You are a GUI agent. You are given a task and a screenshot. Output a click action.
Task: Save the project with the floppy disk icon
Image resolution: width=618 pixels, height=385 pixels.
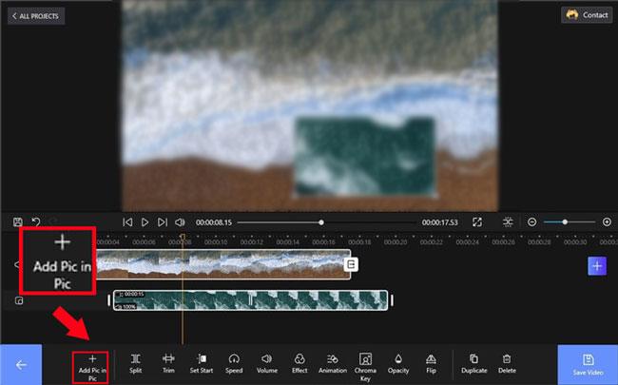point(18,221)
